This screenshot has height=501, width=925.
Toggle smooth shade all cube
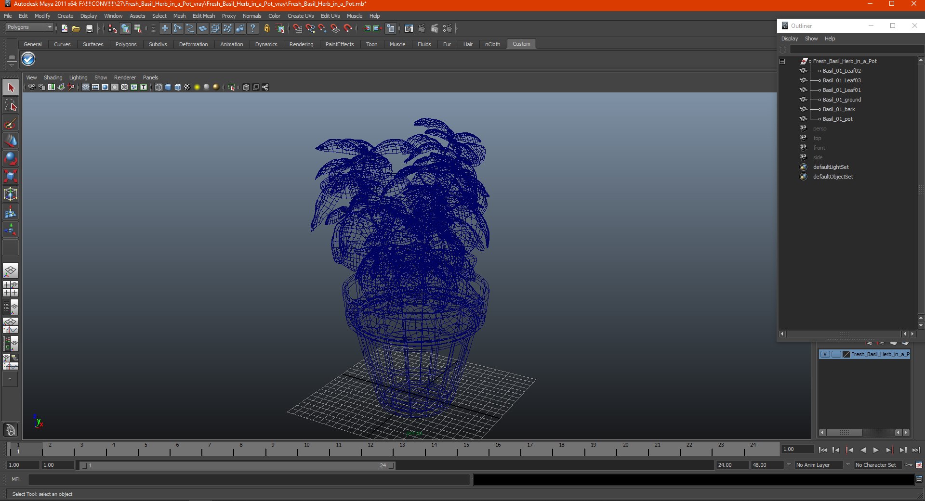pos(168,87)
